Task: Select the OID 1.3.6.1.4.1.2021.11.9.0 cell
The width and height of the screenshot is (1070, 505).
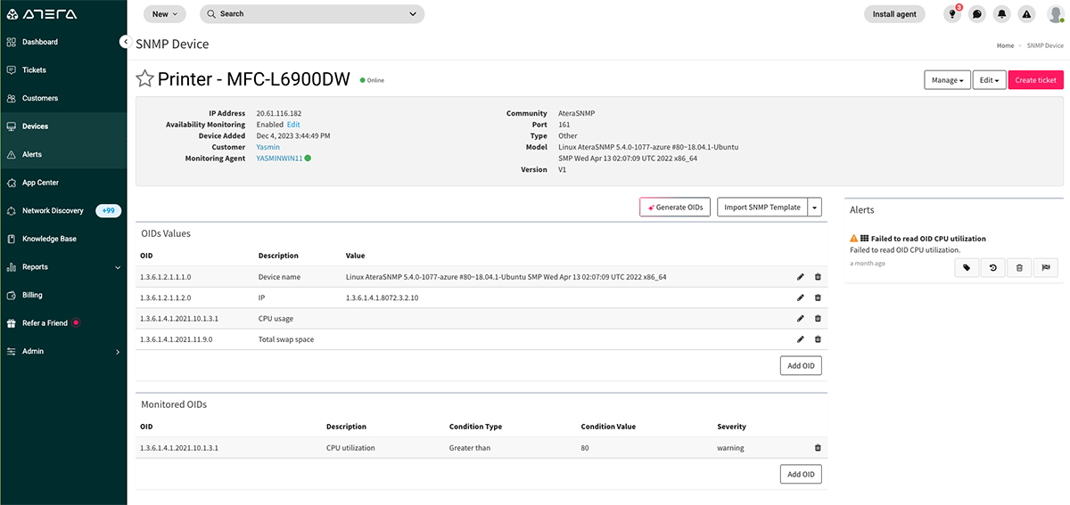Action: [177, 339]
